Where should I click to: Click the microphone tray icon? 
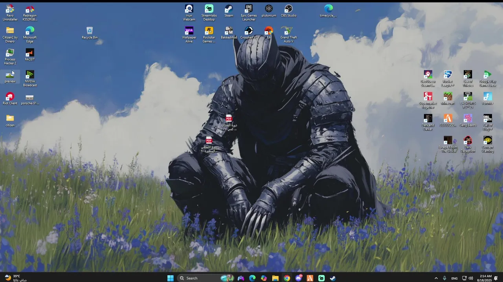444,278
